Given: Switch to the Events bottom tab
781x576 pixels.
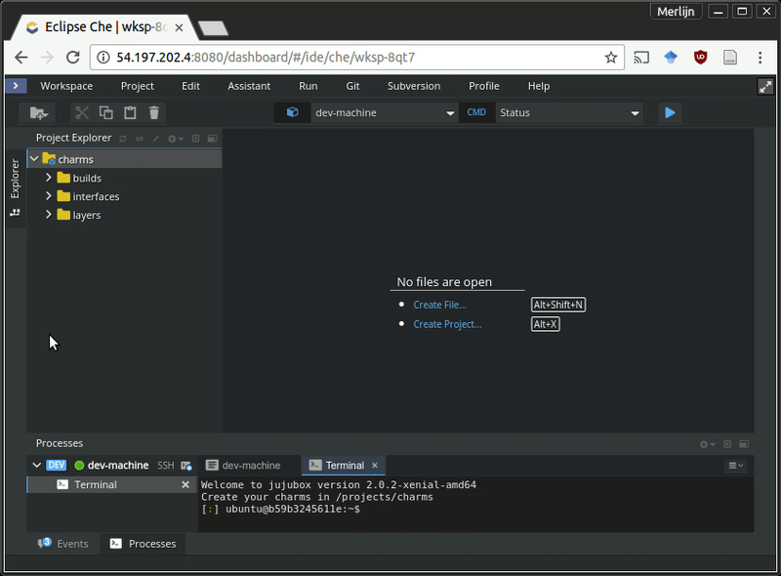Looking at the screenshot, I should click(63, 544).
